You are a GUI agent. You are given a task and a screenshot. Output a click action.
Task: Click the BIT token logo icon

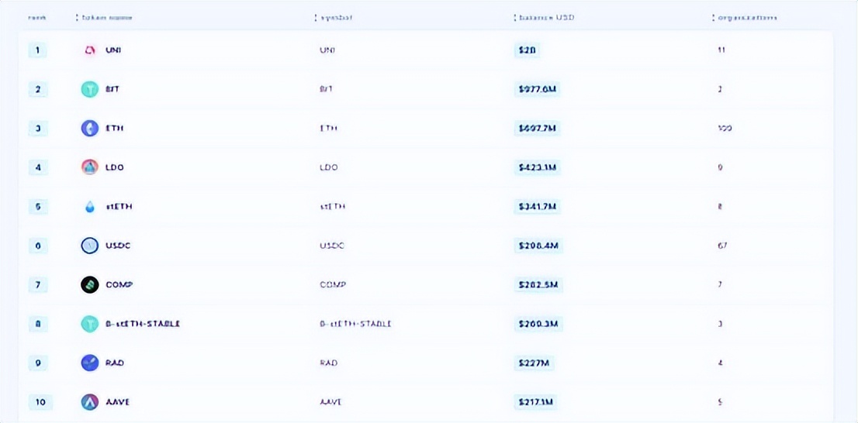(90, 89)
